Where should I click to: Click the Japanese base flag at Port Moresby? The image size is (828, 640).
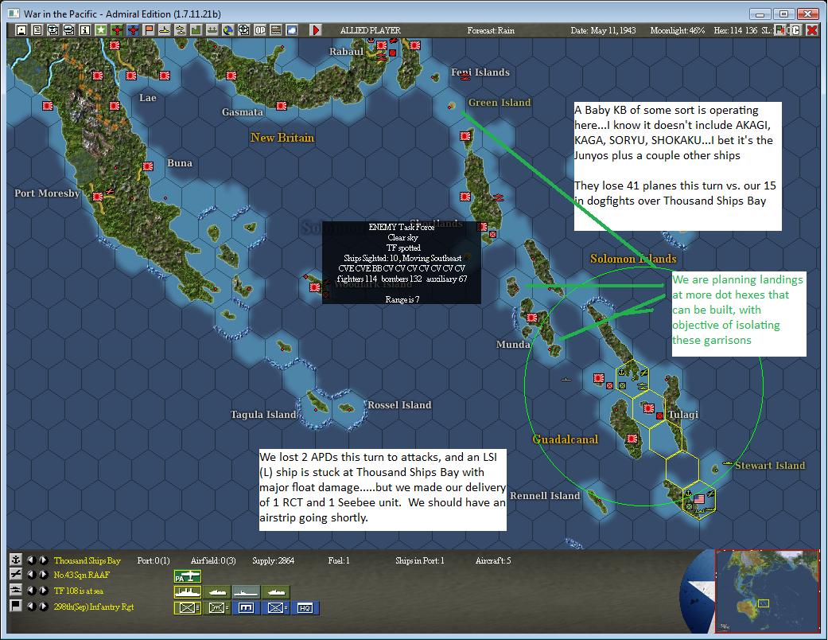[x=98, y=197]
